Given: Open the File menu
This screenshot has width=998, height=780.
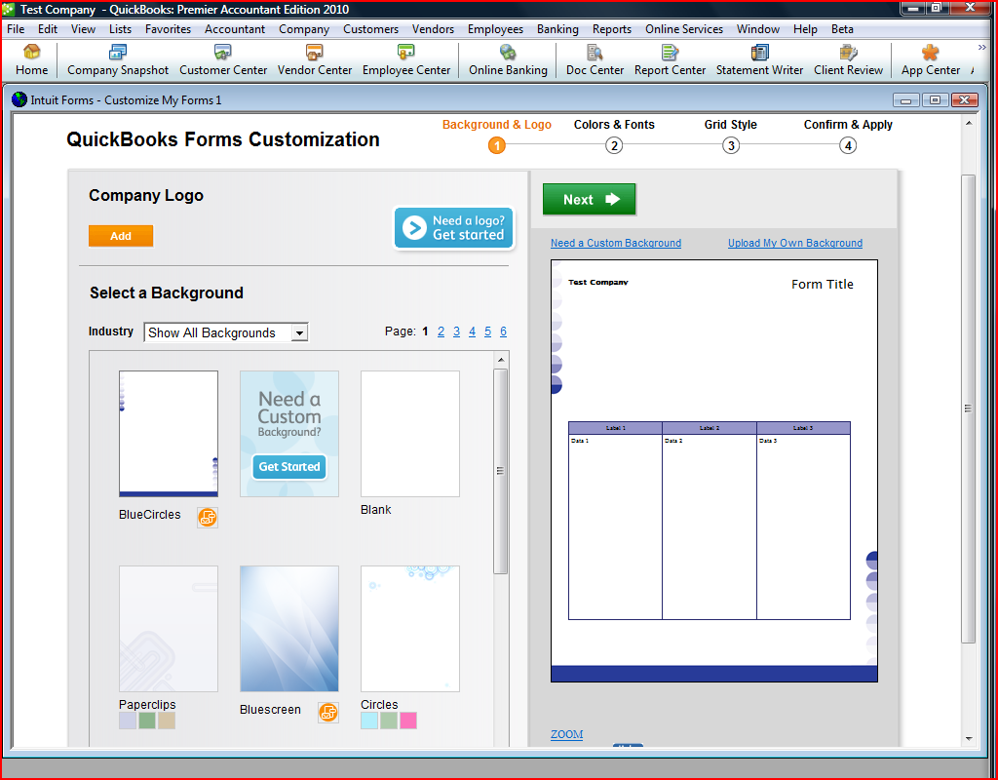Looking at the screenshot, I should click(16, 29).
